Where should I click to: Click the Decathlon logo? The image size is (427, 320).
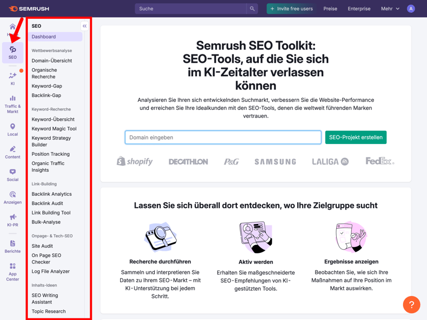pos(188,162)
